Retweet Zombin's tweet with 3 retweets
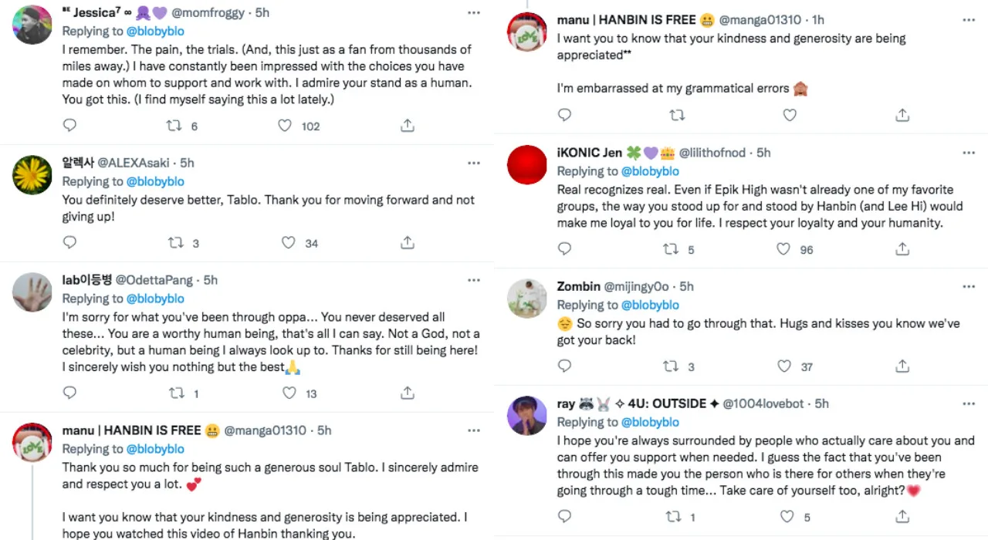 click(671, 366)
